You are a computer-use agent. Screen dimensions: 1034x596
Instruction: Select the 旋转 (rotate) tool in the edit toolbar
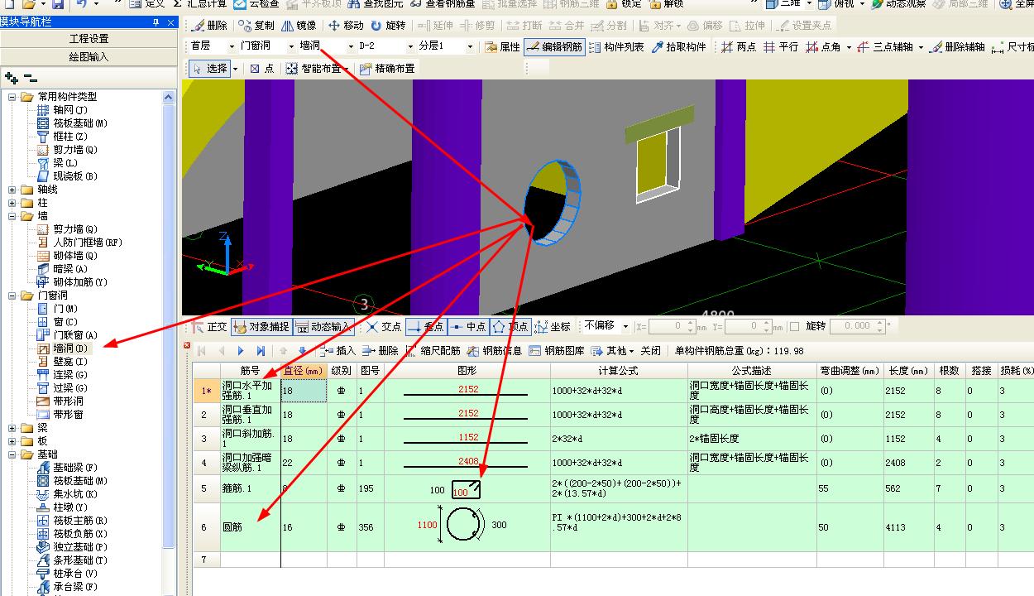388,26
